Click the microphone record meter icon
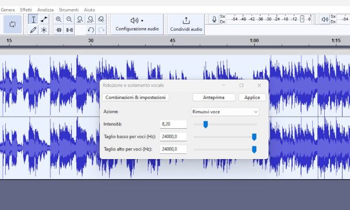This screenshot has width=350, height=210. pyautogui.click(x=214, y=19)
